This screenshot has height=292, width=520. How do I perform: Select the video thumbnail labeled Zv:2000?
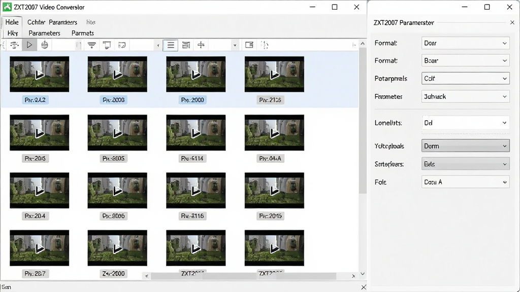pos(117,248)
